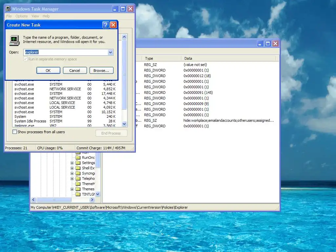Click the registry tree horizontal scrollbar thumb
336x252 pixels.
tap(54, 200)
